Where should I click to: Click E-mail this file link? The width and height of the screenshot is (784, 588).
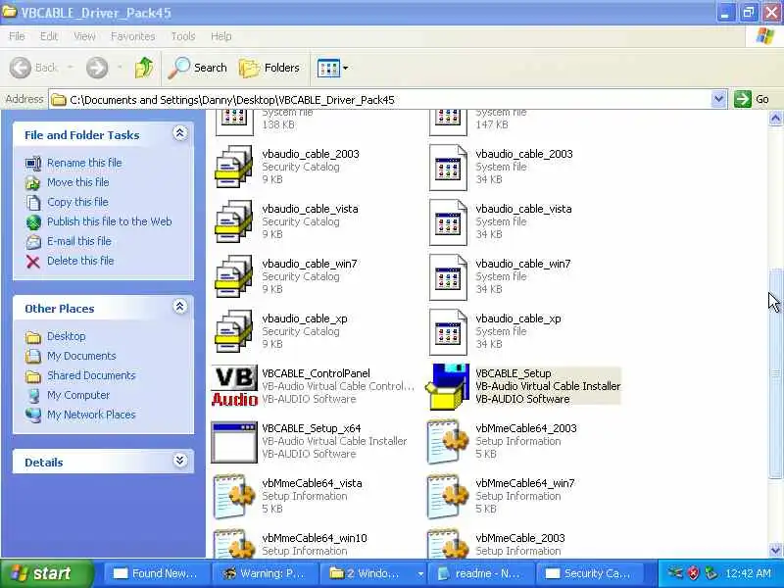(x=79, y=240)
